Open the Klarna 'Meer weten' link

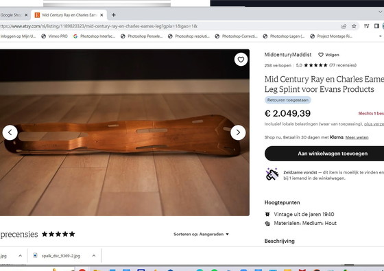(x=357, y=137)
